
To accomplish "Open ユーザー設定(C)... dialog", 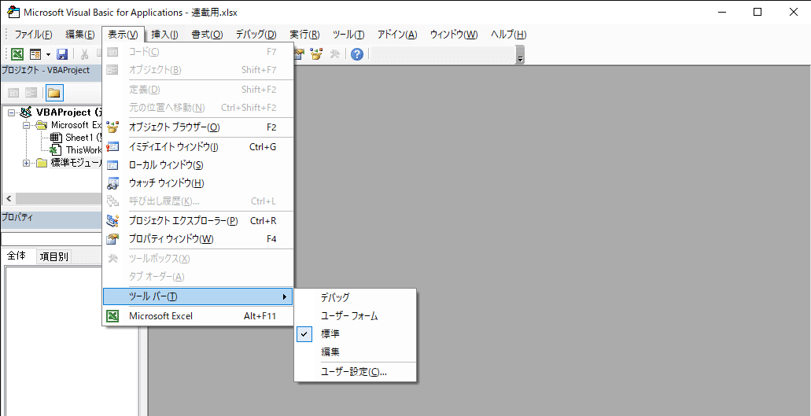I will click(x=356, y=371).
